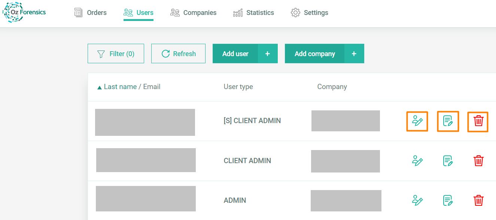Click the edit user icon in CLIENT ADMIN row
Image resolution: width=496 pixels, height=220 pixels.
pos(417,161)
